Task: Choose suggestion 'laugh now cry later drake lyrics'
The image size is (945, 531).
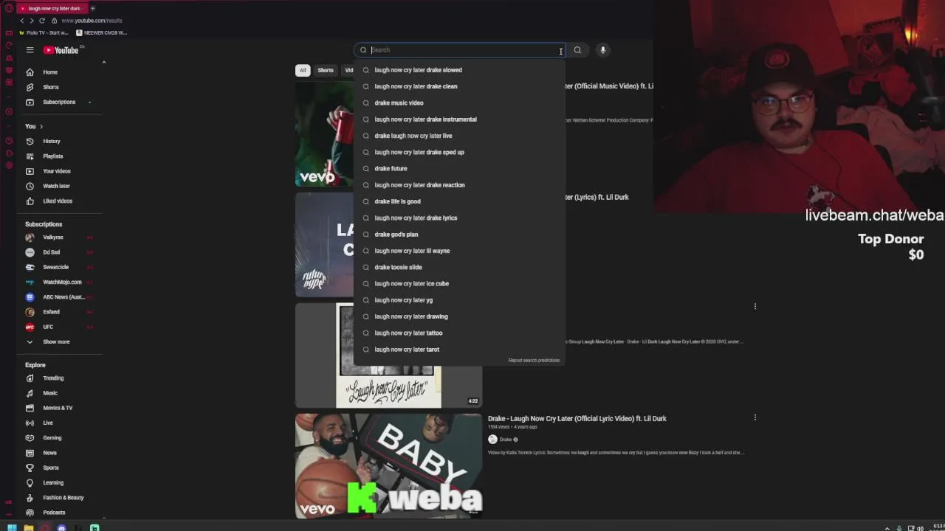Action: coord(459,218)
